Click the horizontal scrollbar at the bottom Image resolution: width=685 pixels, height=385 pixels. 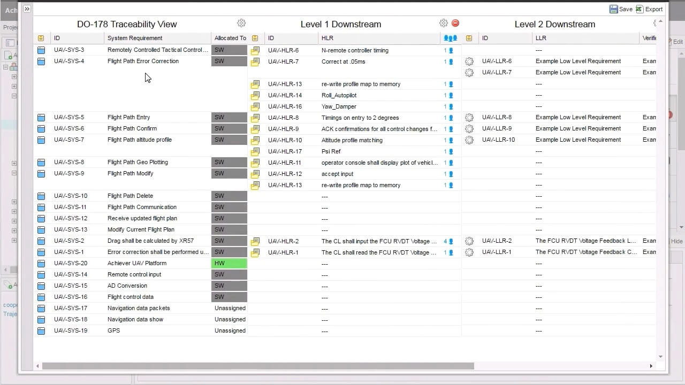[258, 366]
